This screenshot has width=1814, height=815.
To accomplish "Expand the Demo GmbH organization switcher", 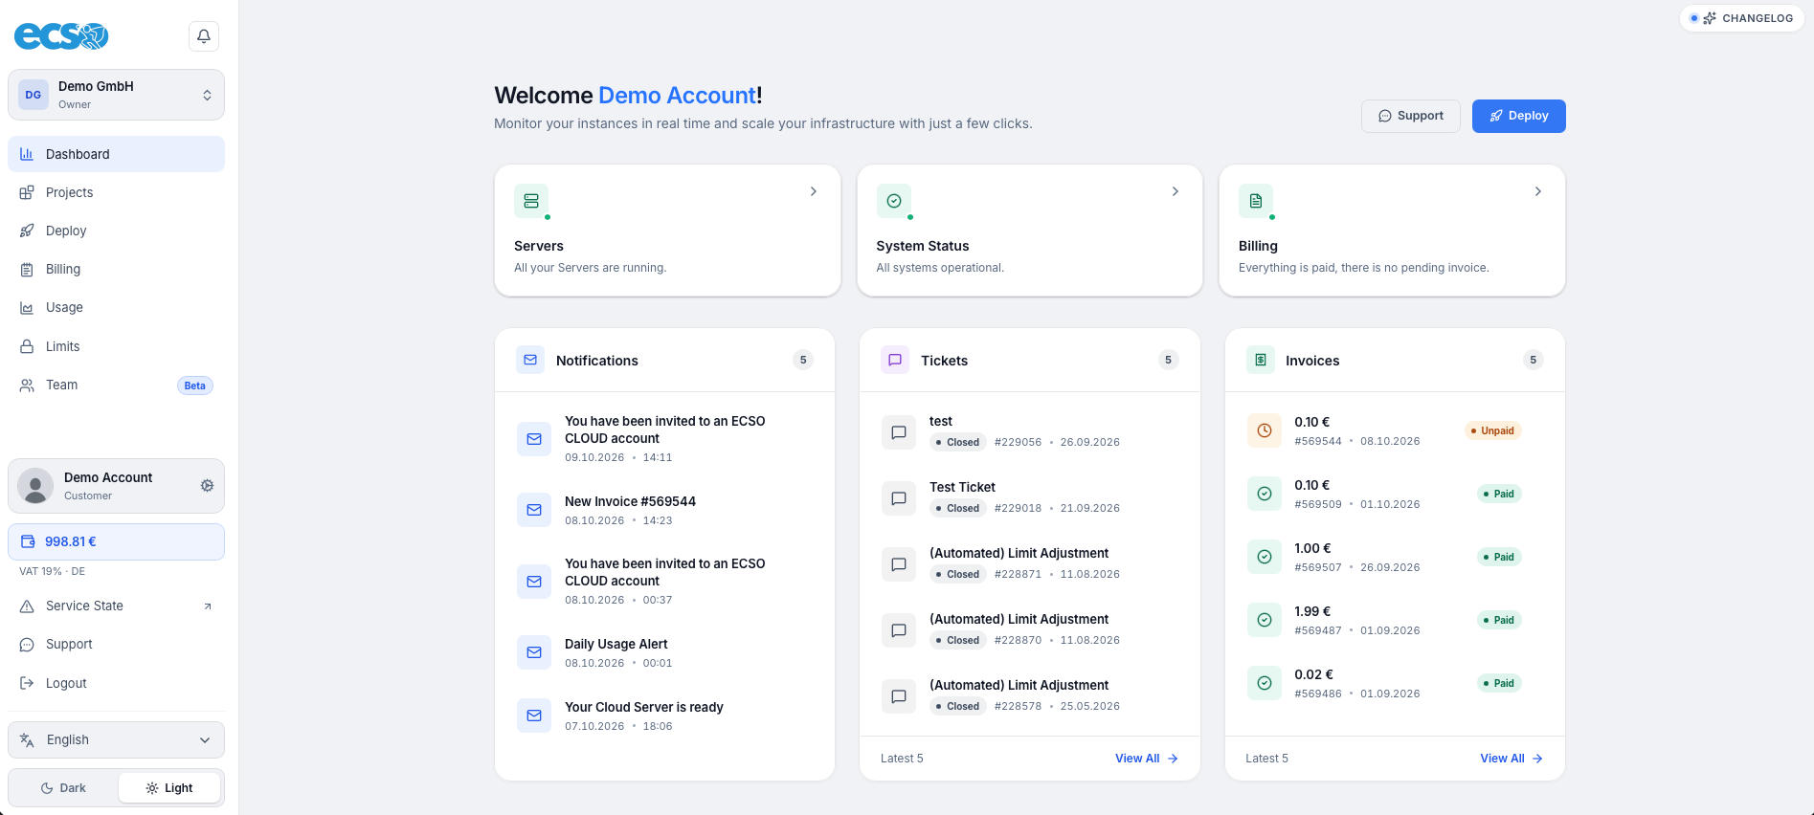I will pos(116,95).
